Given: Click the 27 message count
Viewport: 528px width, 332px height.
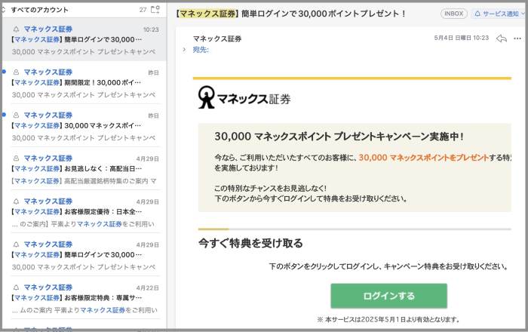Looking at the screenshot, I should (x=143, y=10).
